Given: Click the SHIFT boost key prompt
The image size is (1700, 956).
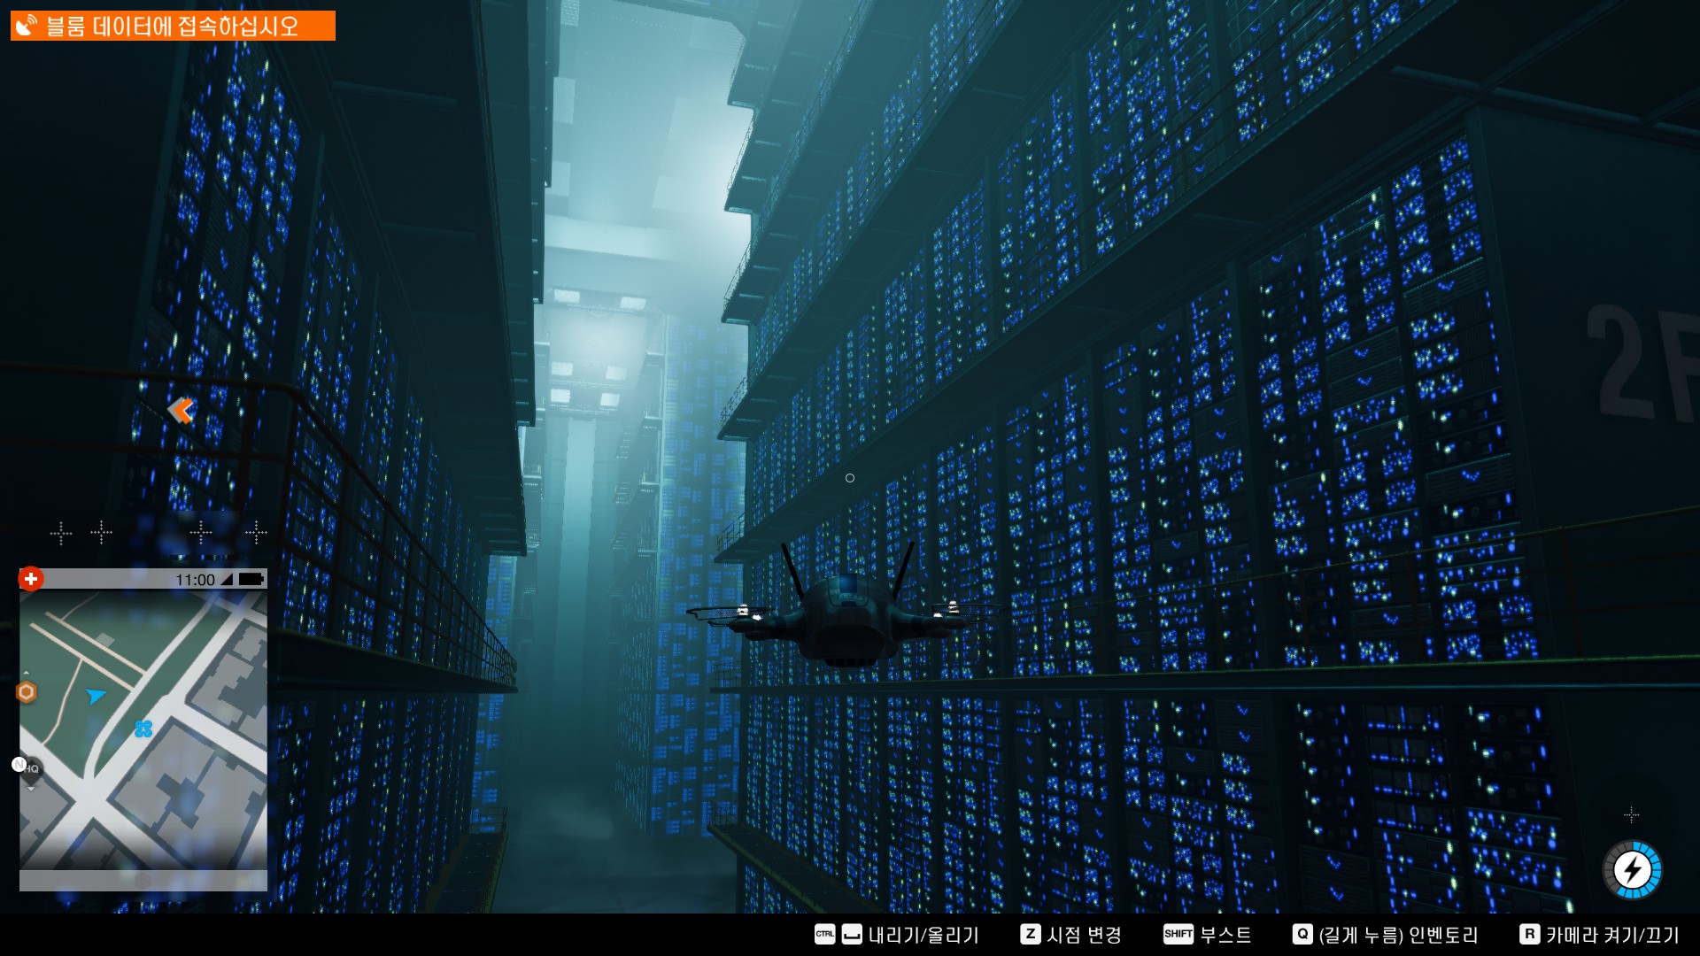Looking at the screenshot, I should 1178,934.
